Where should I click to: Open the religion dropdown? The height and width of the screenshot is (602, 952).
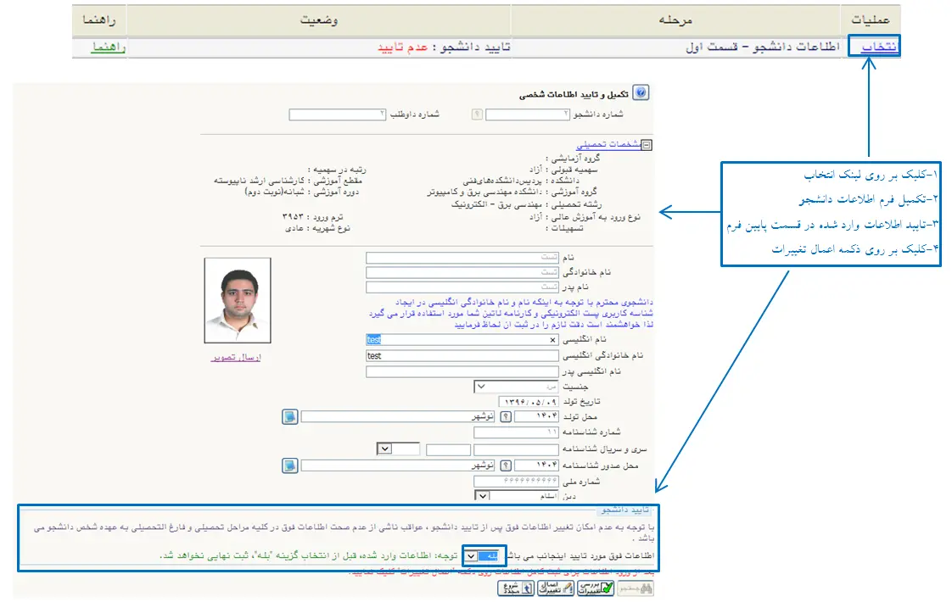click(481, 497)
